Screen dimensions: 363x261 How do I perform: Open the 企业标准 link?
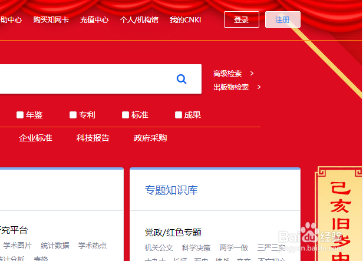[35, 138]
